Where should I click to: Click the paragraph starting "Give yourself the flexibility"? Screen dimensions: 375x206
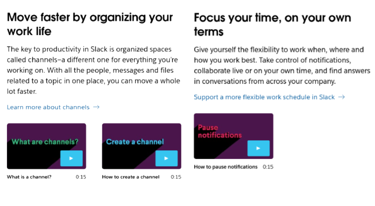(x=279, y=65)
